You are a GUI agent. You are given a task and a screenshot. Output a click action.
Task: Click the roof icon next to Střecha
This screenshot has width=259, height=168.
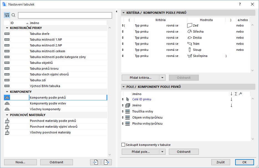click(190, 32)
